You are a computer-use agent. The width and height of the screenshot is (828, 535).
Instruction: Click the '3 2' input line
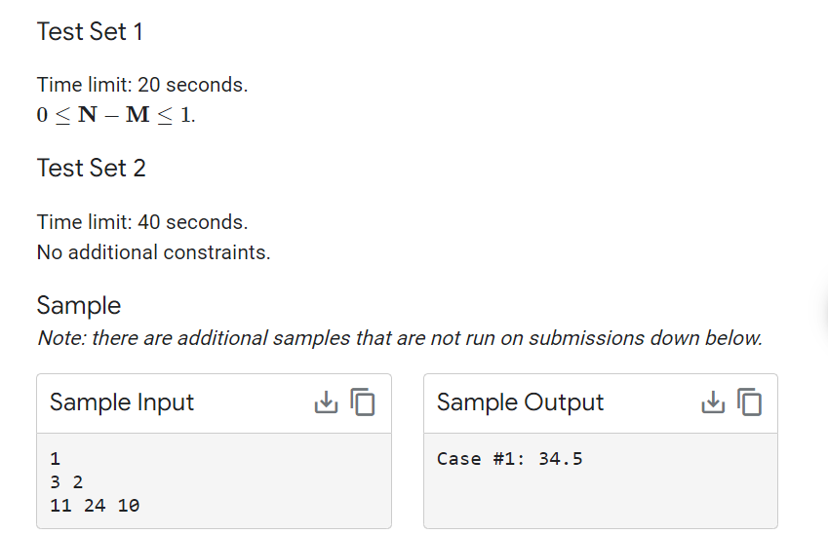click(66, 482)
